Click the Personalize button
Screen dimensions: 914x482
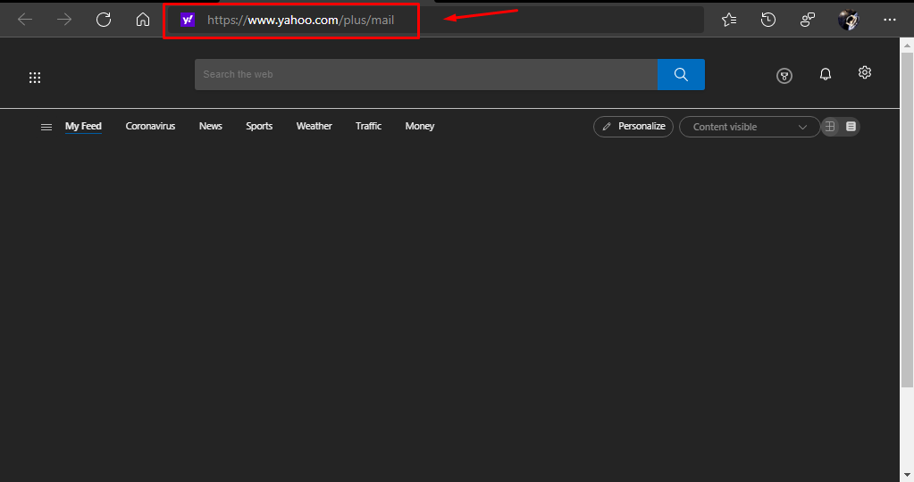click(633, 127)
